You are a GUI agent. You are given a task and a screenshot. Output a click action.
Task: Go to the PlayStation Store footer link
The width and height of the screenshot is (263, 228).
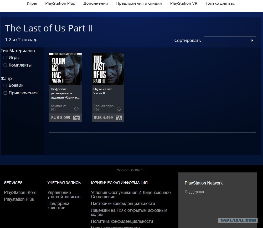20,192
